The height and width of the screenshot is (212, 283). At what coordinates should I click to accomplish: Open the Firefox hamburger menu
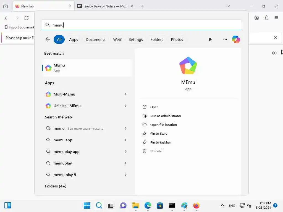(276, 18)
